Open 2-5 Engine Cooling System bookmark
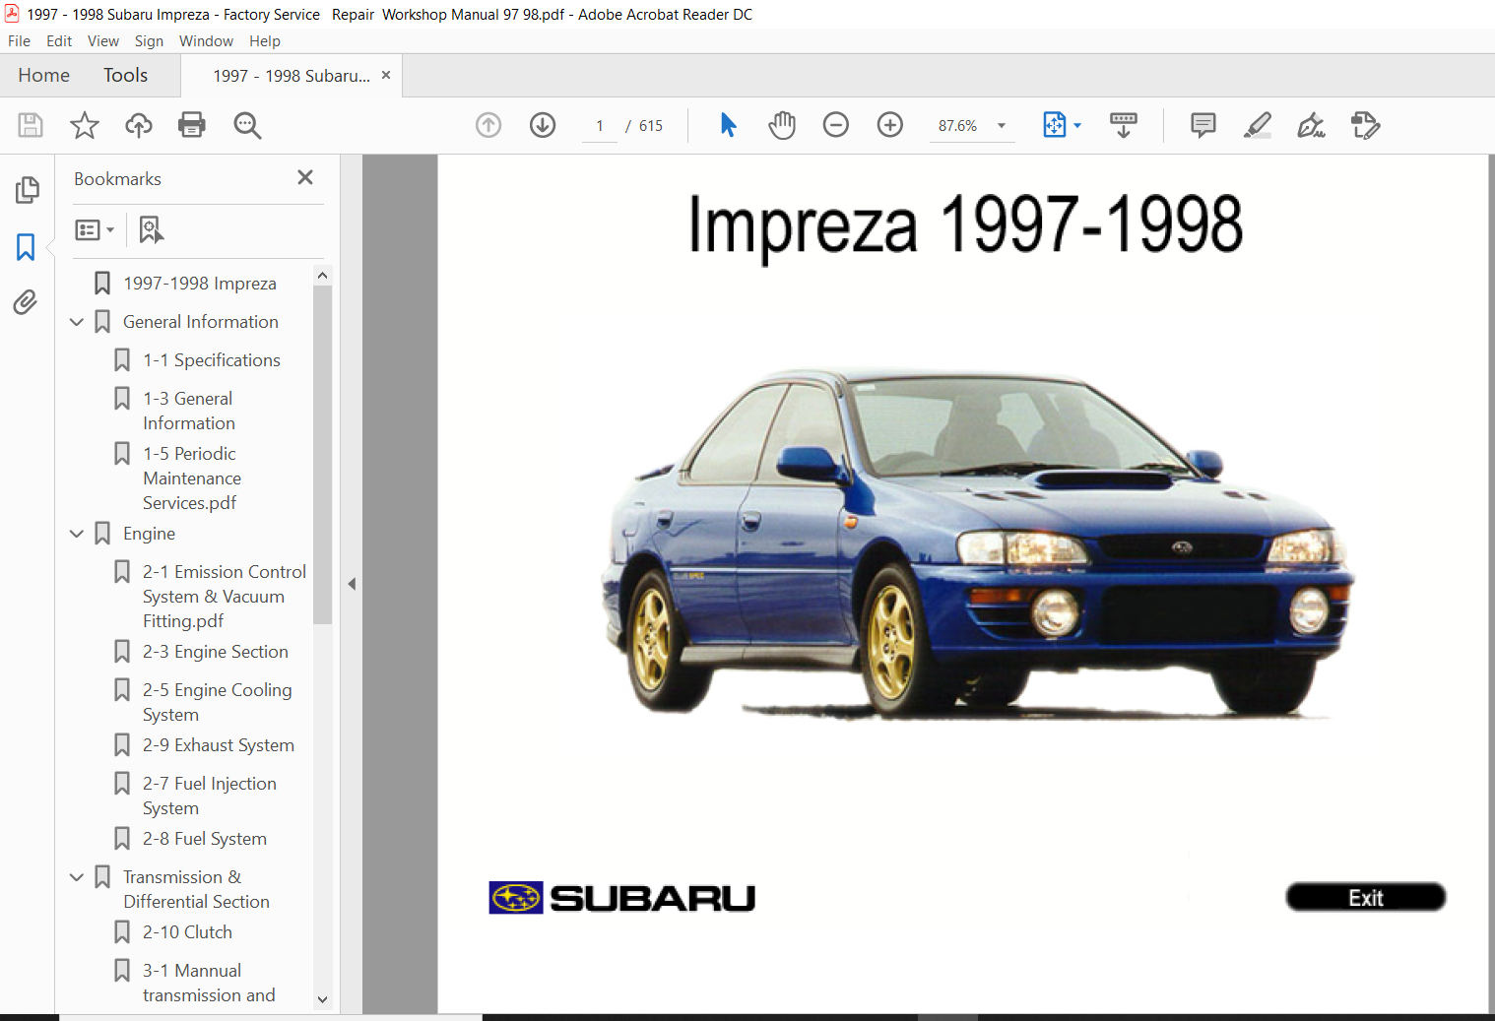 (218, 702)
